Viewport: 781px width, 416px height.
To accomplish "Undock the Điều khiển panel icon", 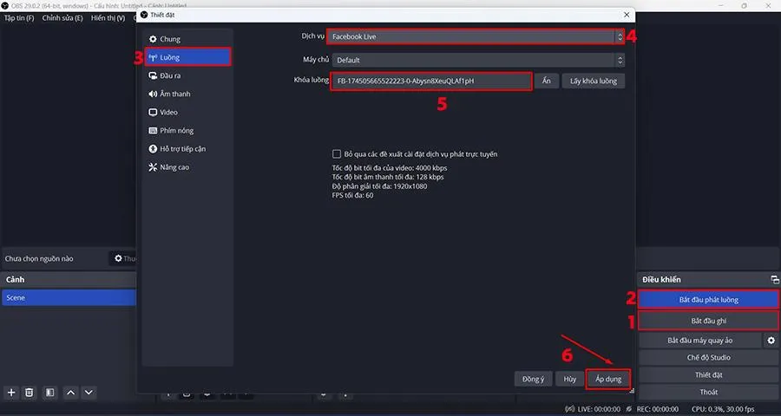I will coord(775,280).
